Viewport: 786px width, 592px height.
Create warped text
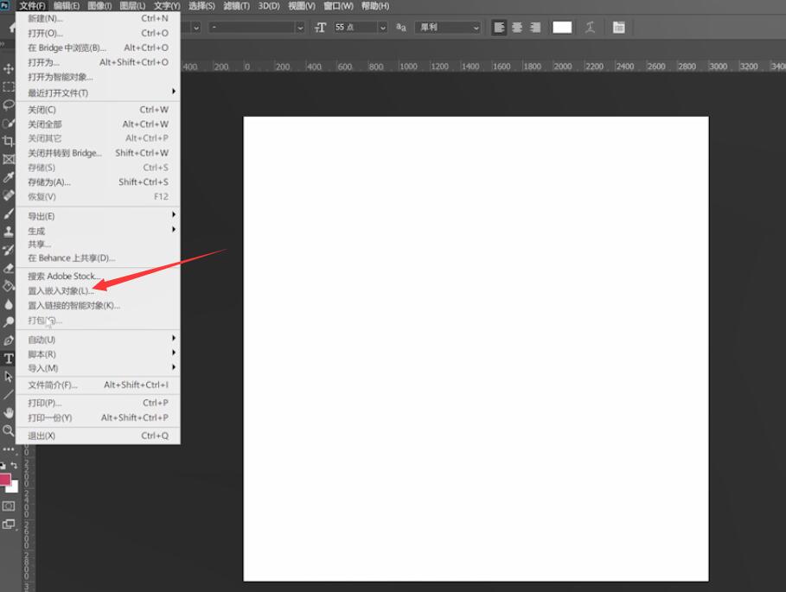590,28
